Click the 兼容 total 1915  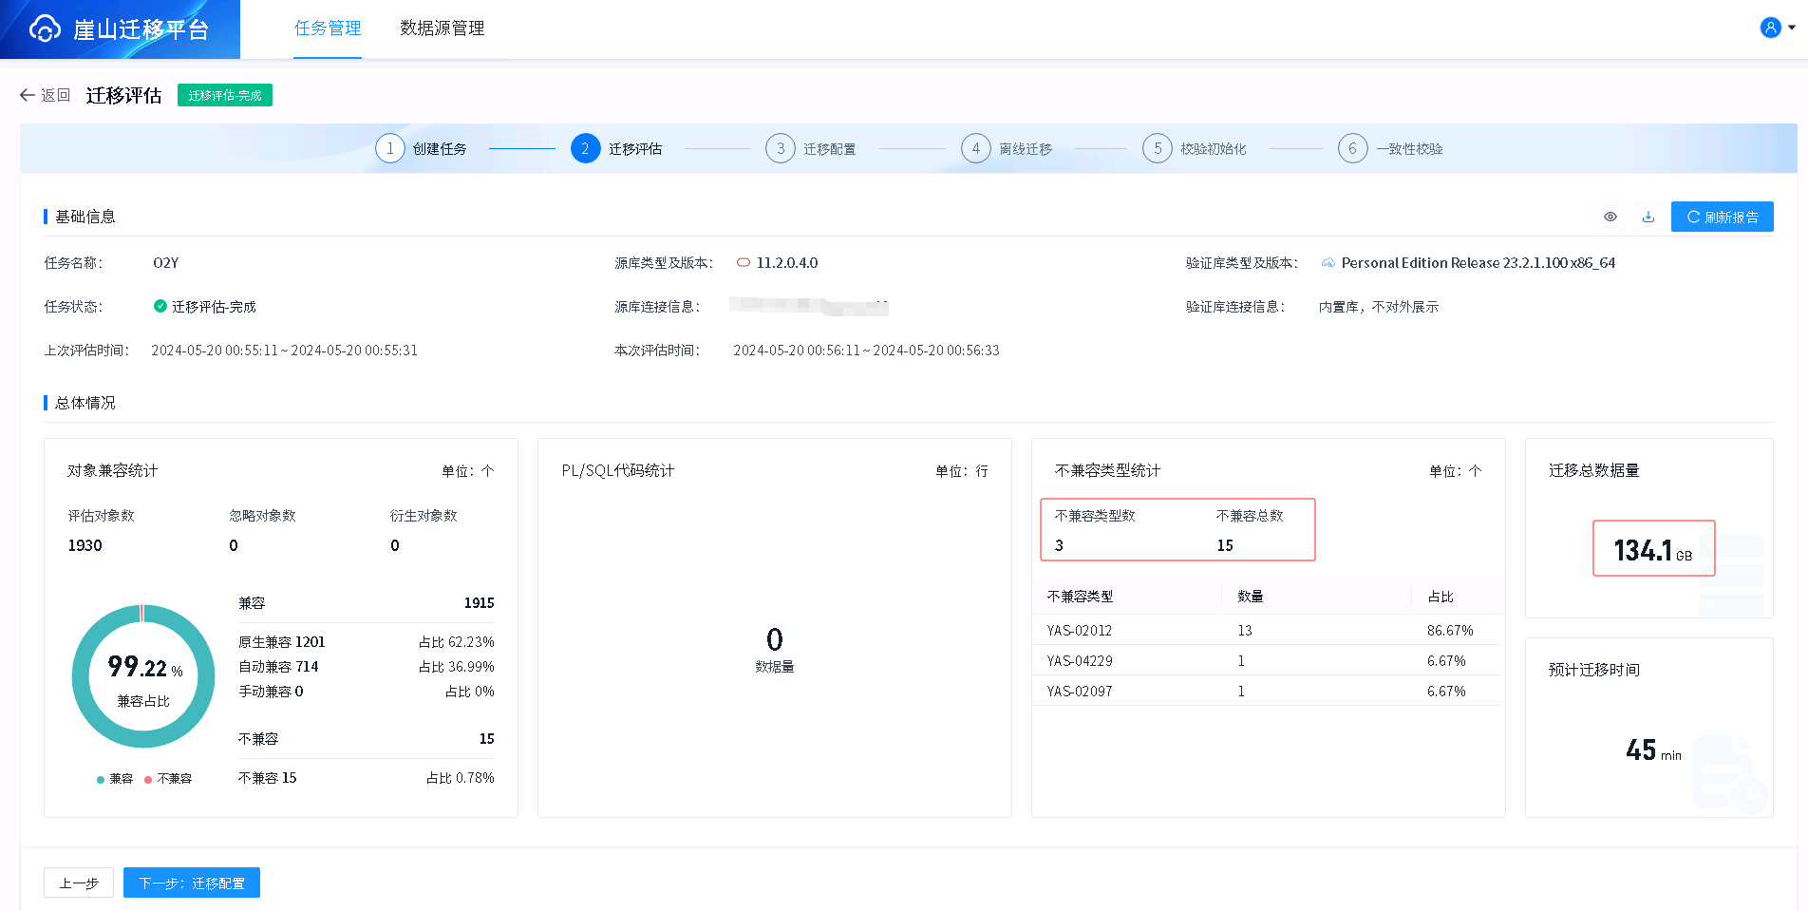click(x=479, y=602)
